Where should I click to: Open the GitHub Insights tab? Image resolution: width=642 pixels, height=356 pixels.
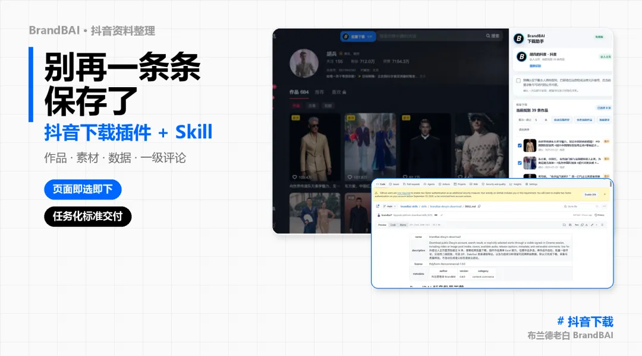click(x=515, y=184)
